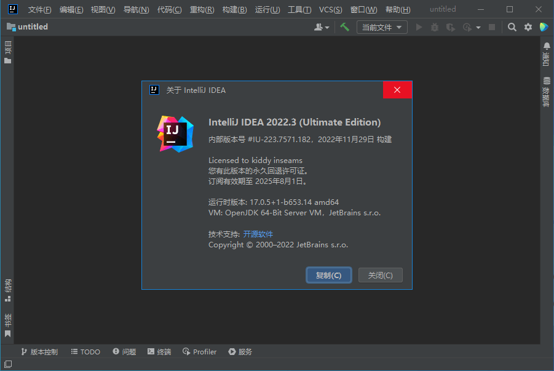Open the 重构(R) Refactor menu
Image resolution: width=554 pixels, height=371 pixels.
click(x=202, y=9)
